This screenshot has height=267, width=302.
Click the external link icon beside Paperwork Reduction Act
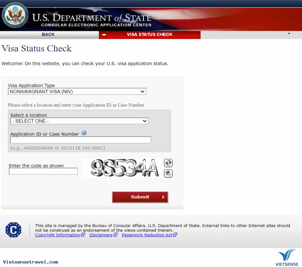click(175, 235)
